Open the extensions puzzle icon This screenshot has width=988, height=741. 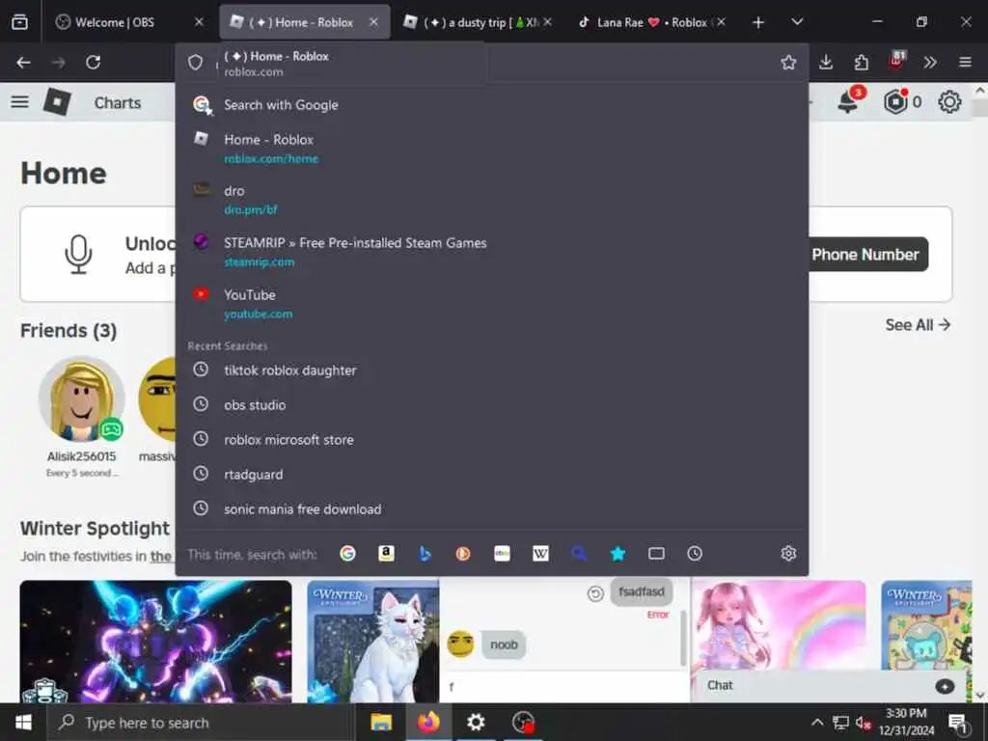click(x=861, y=63)
